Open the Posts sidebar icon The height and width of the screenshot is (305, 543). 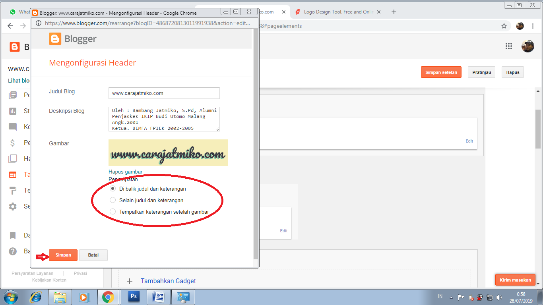tap(13, 95)
